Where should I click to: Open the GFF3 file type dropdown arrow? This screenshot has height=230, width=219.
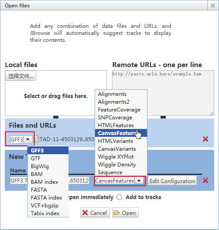point(28,139)
